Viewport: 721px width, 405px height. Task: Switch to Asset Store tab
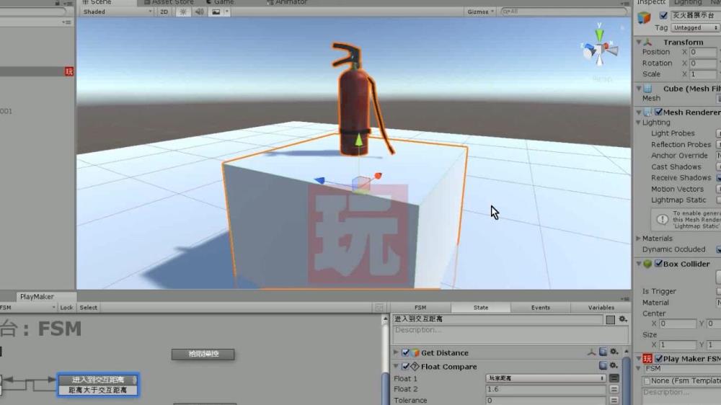click(169, 2)
